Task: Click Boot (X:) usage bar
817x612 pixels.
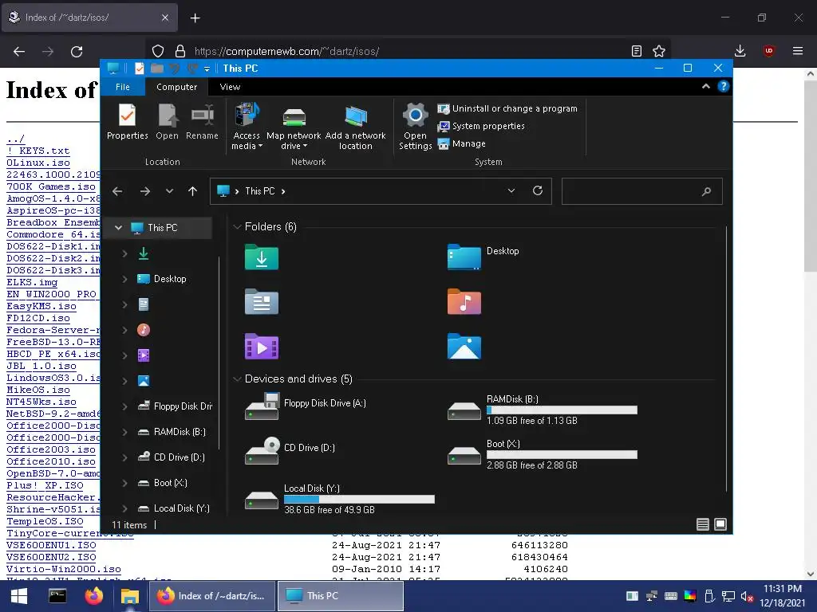Action: [562, 455]
